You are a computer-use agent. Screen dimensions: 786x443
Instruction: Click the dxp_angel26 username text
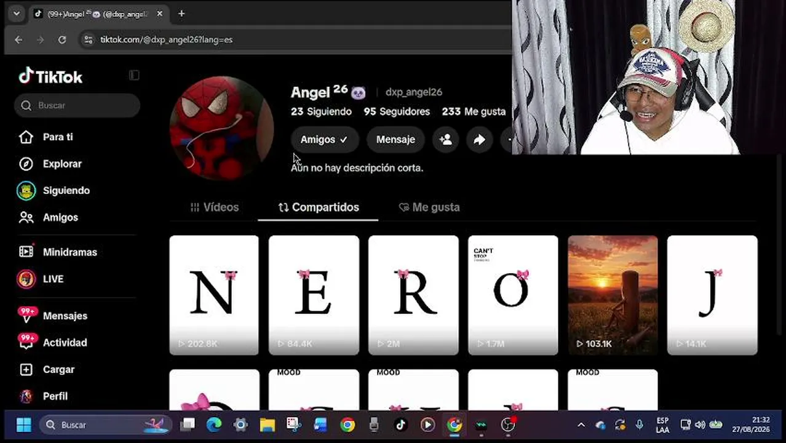(x=414, y=92)
